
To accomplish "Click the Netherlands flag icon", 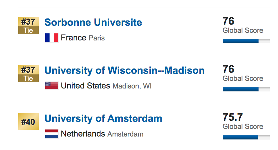I will point(52,134).
